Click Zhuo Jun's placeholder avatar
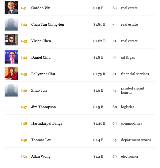The height and width of the screenshot is (168, 160). (11, 90)
